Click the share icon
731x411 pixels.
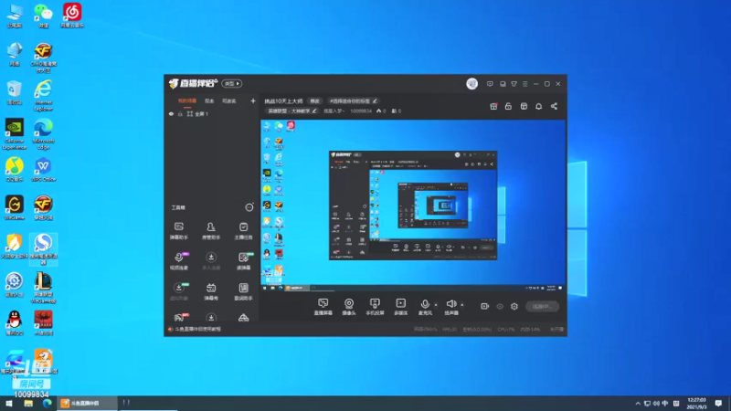(x=554, y=106)
